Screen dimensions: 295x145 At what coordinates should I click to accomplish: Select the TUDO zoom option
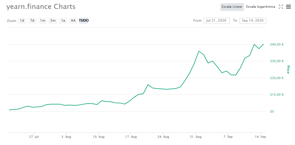[84, 21]
